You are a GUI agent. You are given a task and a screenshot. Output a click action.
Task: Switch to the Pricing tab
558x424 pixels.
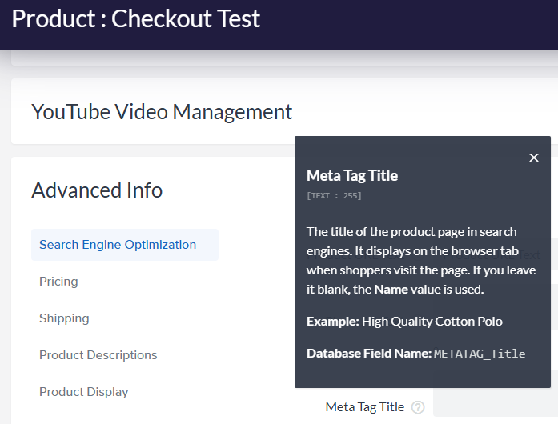click(x=58, y=282)
